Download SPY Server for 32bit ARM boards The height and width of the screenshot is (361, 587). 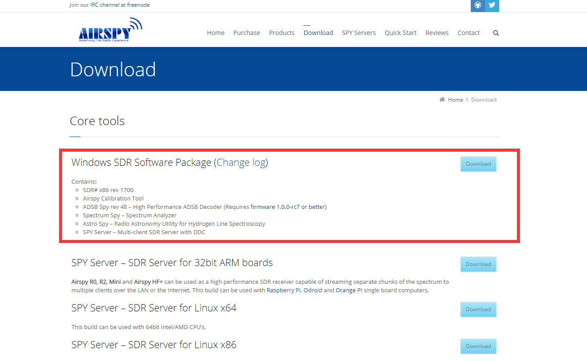pos(478,264)
